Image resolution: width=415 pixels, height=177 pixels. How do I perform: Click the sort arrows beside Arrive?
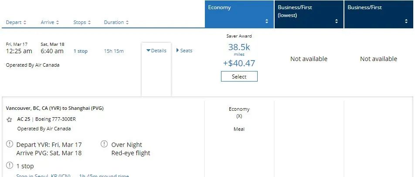pos(58,22)
